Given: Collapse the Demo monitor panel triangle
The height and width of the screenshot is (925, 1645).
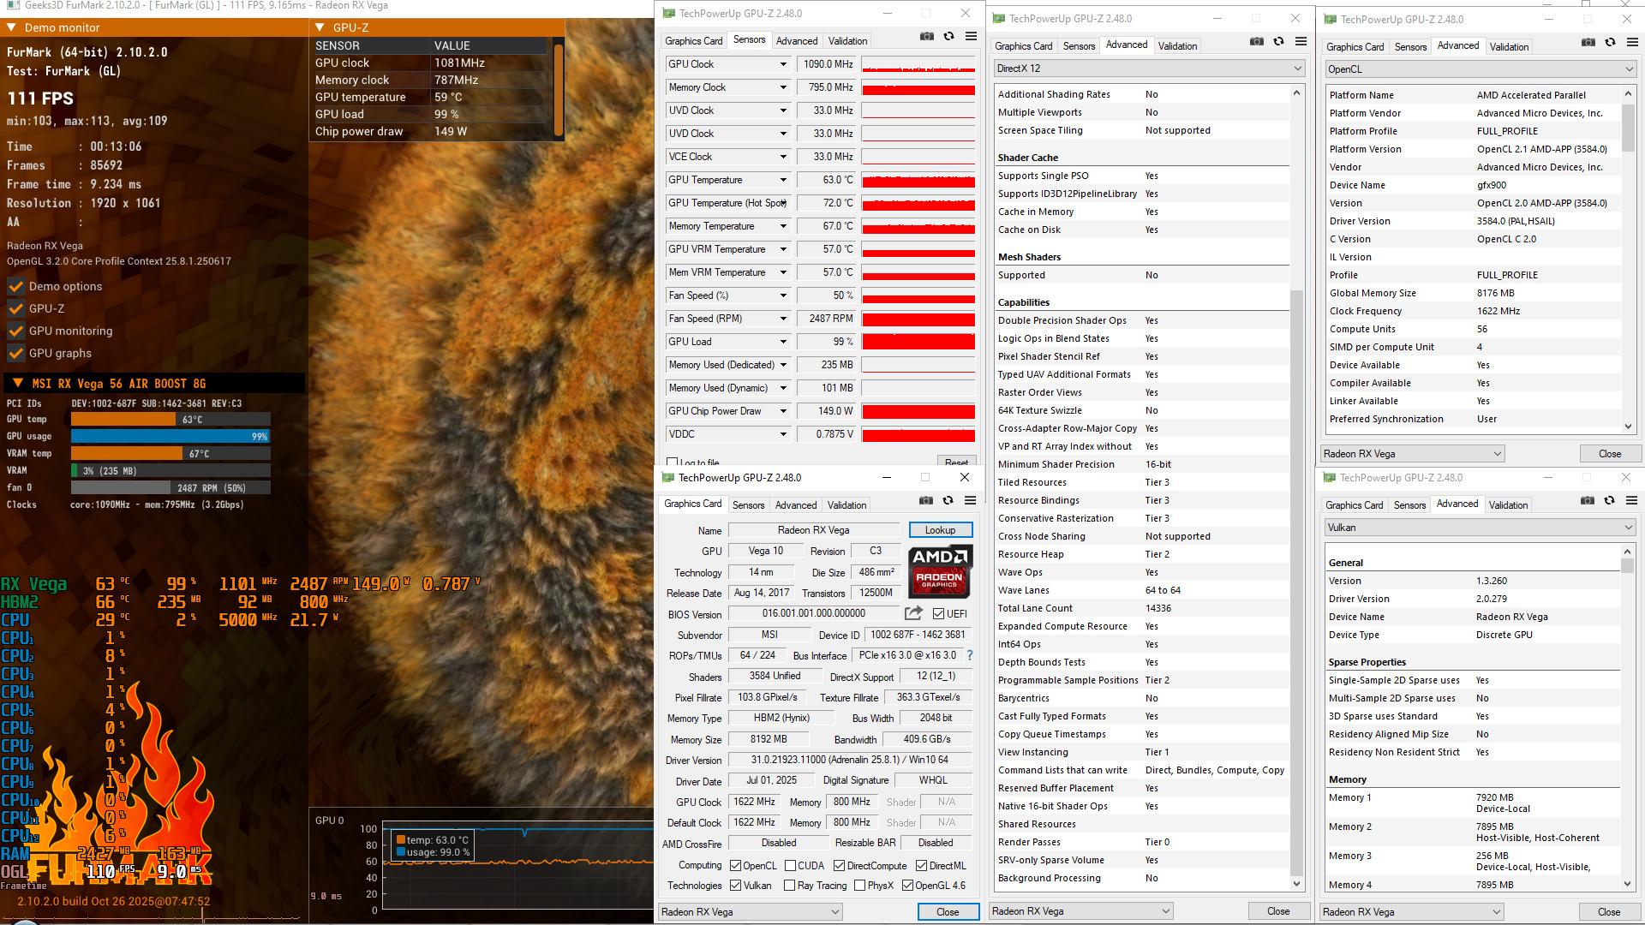Looking at the screenshot, I should pos(11,27).
